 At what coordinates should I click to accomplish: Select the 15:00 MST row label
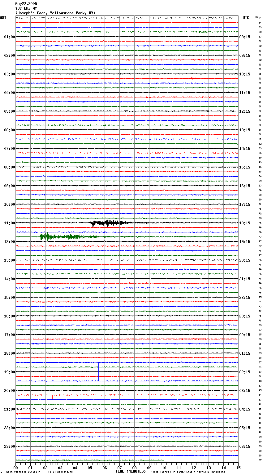pyautogui.click(x=10, y=298)
